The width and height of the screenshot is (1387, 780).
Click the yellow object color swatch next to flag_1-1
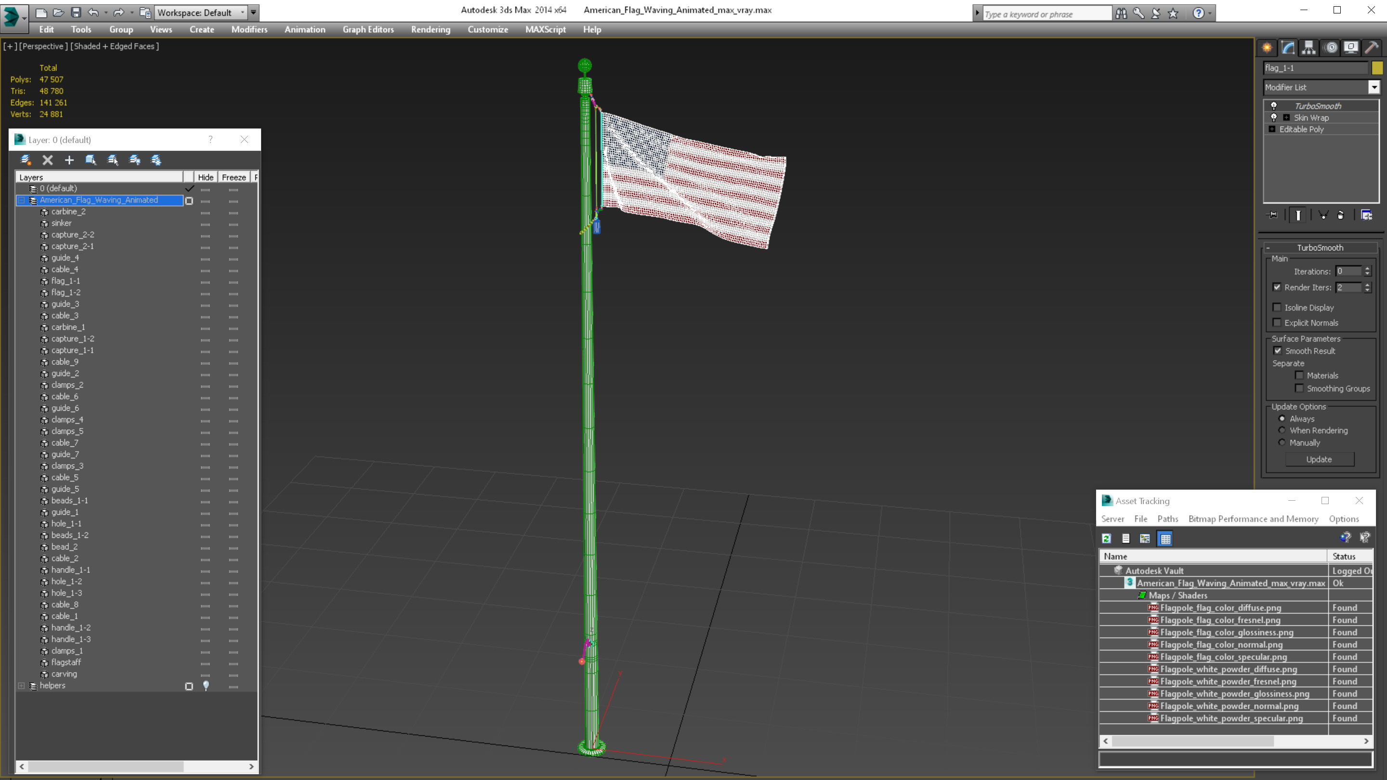(x=1377, y=68)
